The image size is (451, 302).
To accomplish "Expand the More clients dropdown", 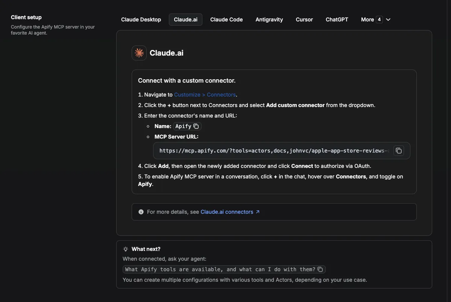I will pyautogui.click(x=376, y=20).
